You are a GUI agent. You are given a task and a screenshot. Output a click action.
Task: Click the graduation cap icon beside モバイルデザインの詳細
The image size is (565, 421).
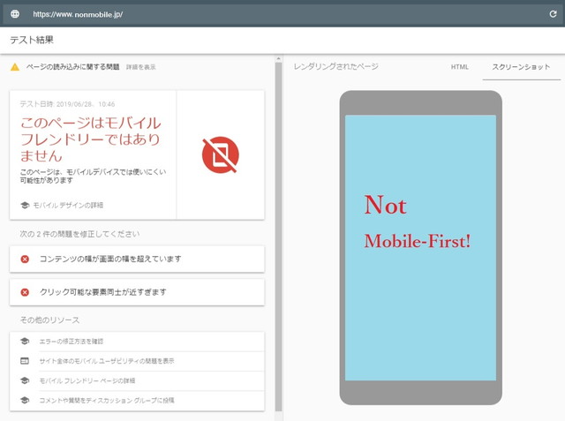[x=25, y=205]
